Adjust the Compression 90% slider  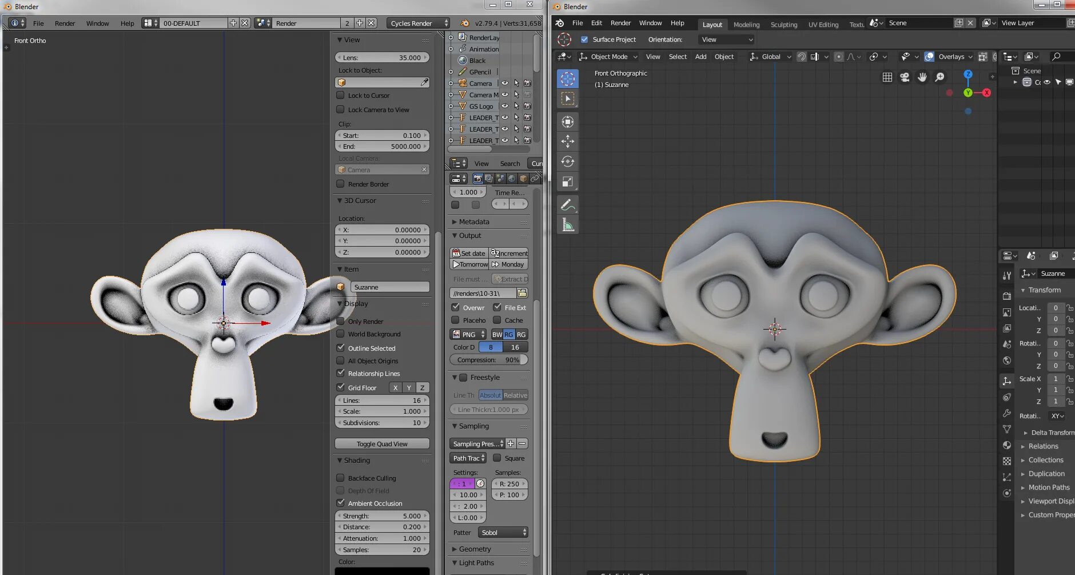pyautogui.click(x=489, y=360)
